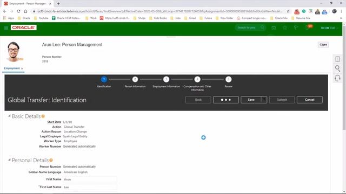
Task: Open the document panel icon on right
Action: pos(337,59)
